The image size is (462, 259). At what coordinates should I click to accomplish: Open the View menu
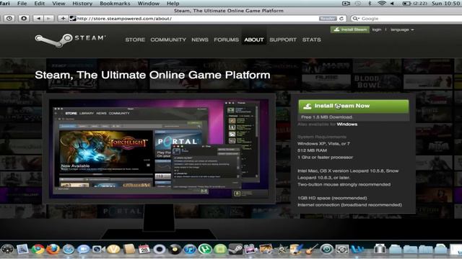58,3
